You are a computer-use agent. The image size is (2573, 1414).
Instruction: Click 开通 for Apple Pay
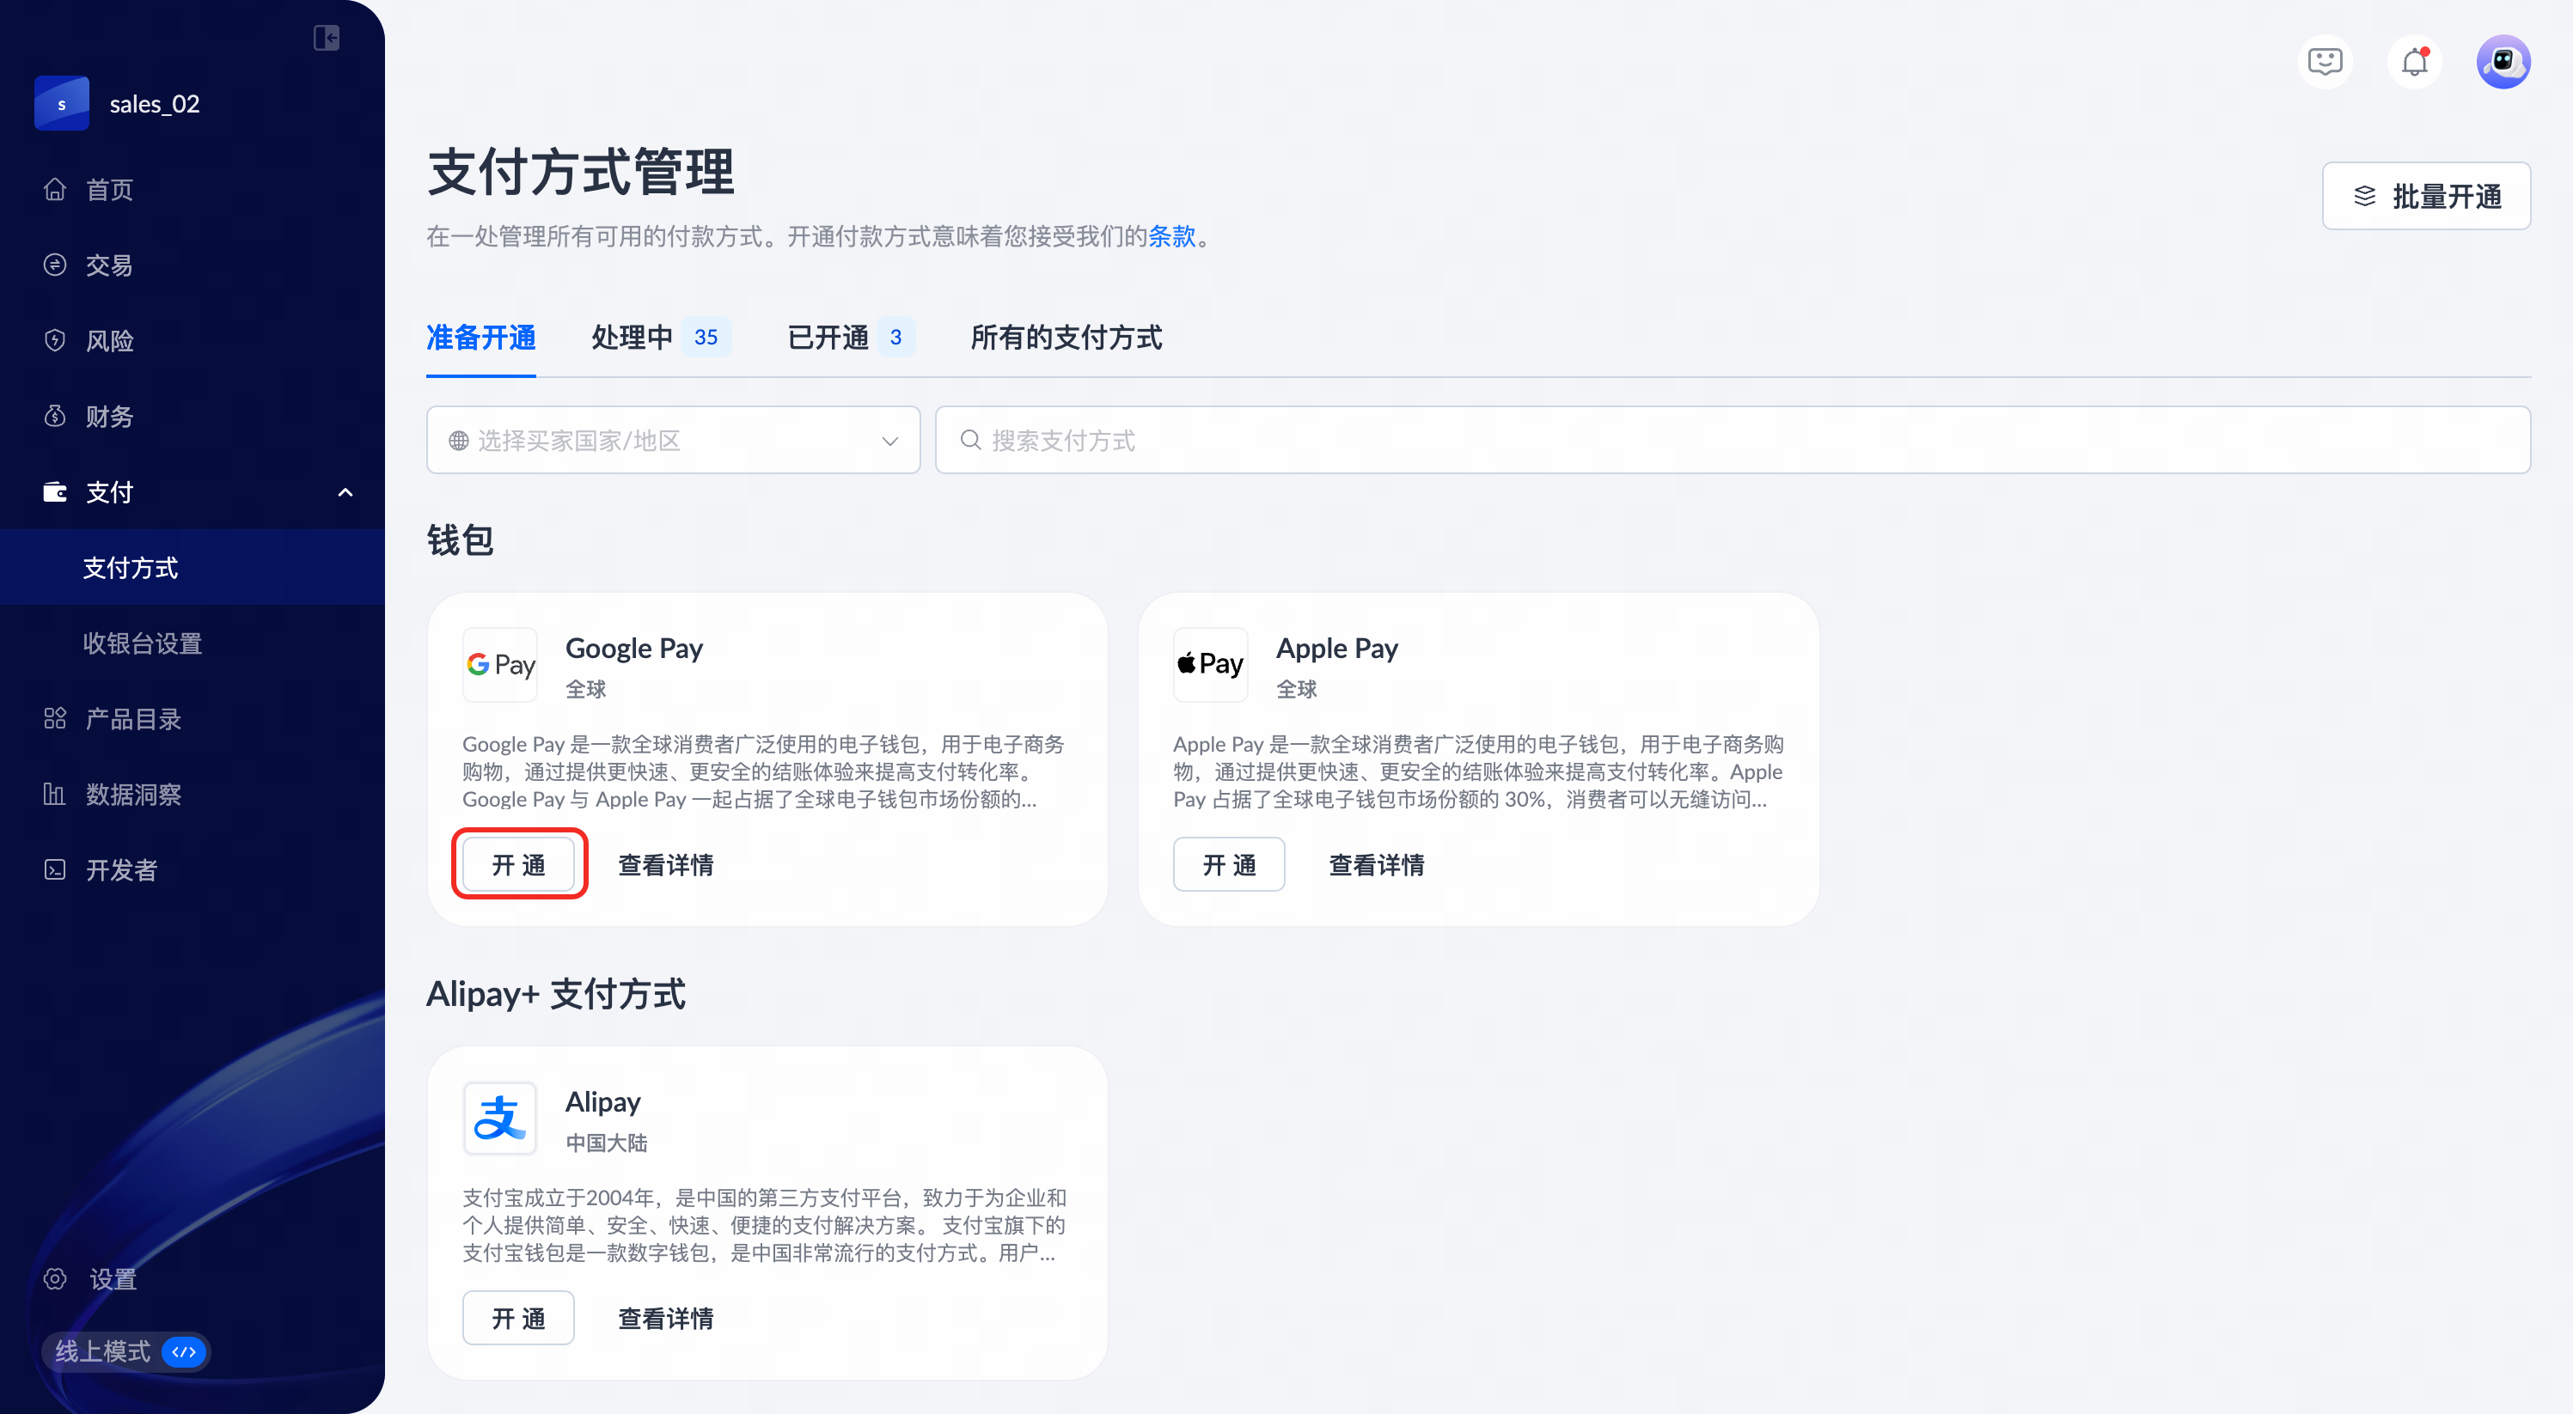1229,865
